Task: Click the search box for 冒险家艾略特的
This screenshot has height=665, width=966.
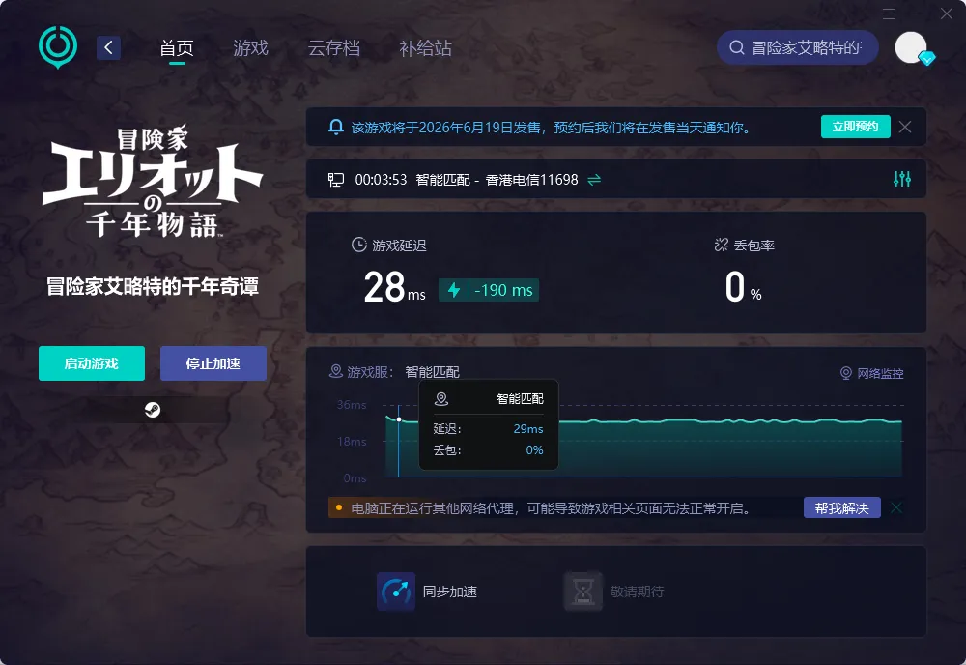Action: click(798, 47)
